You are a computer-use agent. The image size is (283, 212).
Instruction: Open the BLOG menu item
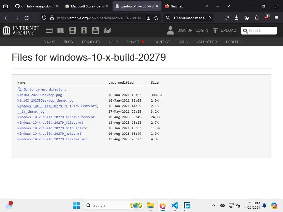point(68,42)
